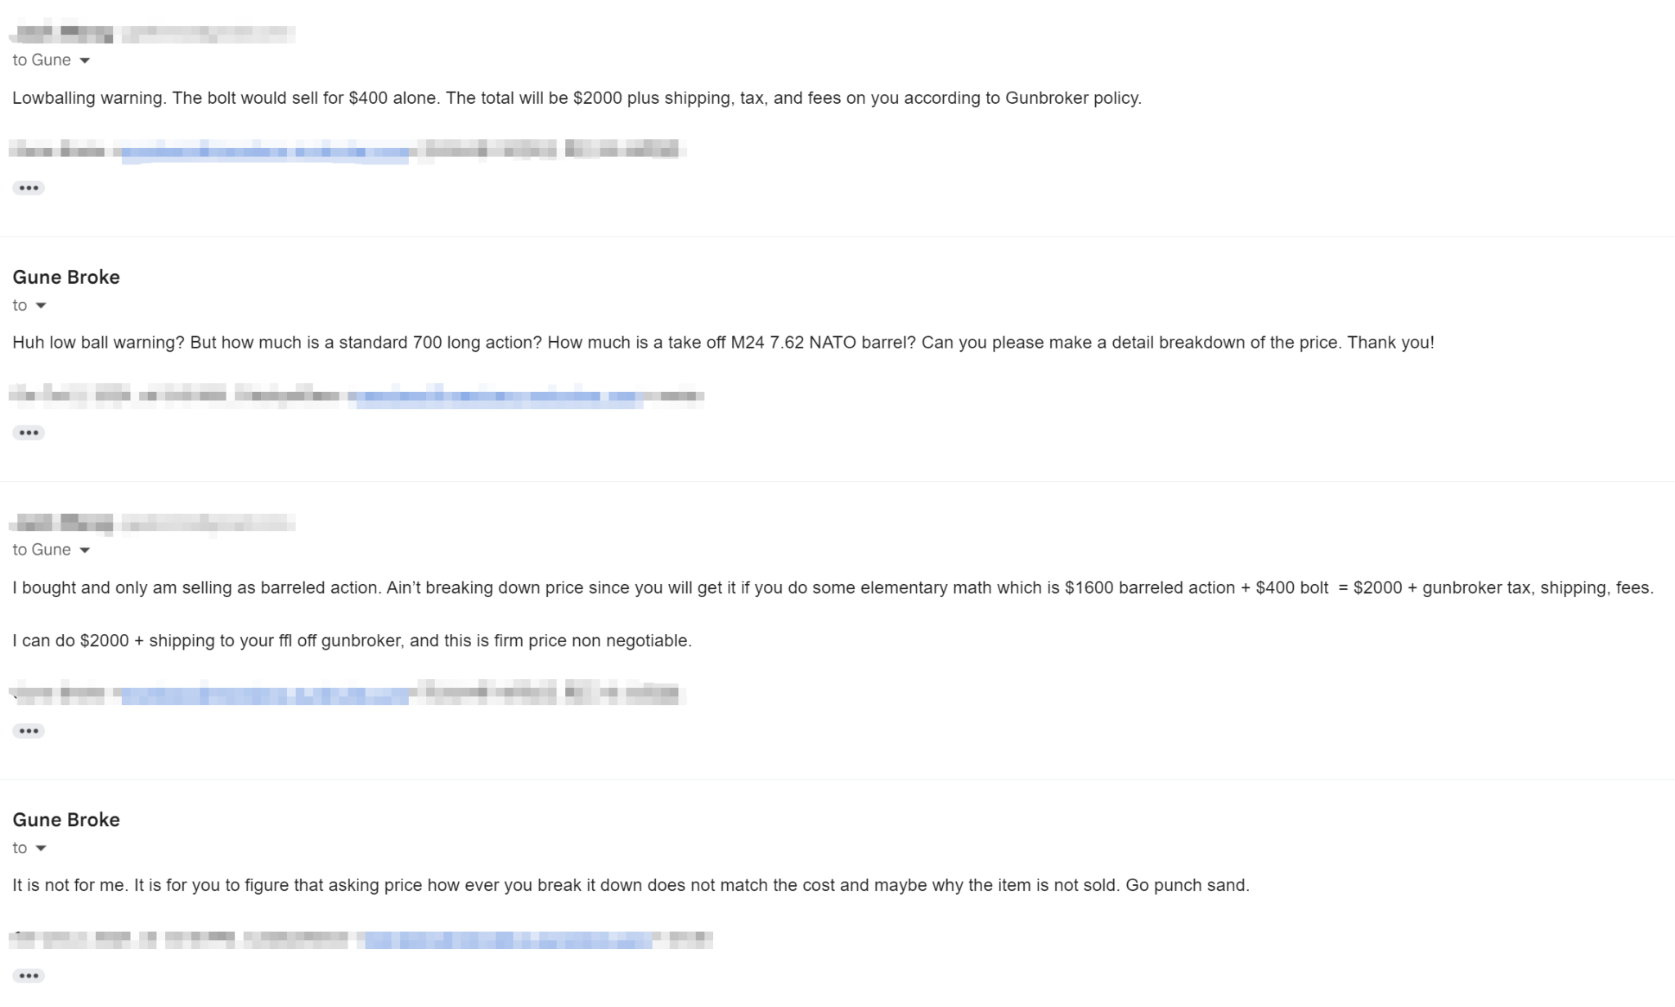Click the 'Lowballing warning' message body text
1675x1007 pixels.
[577, 98]
